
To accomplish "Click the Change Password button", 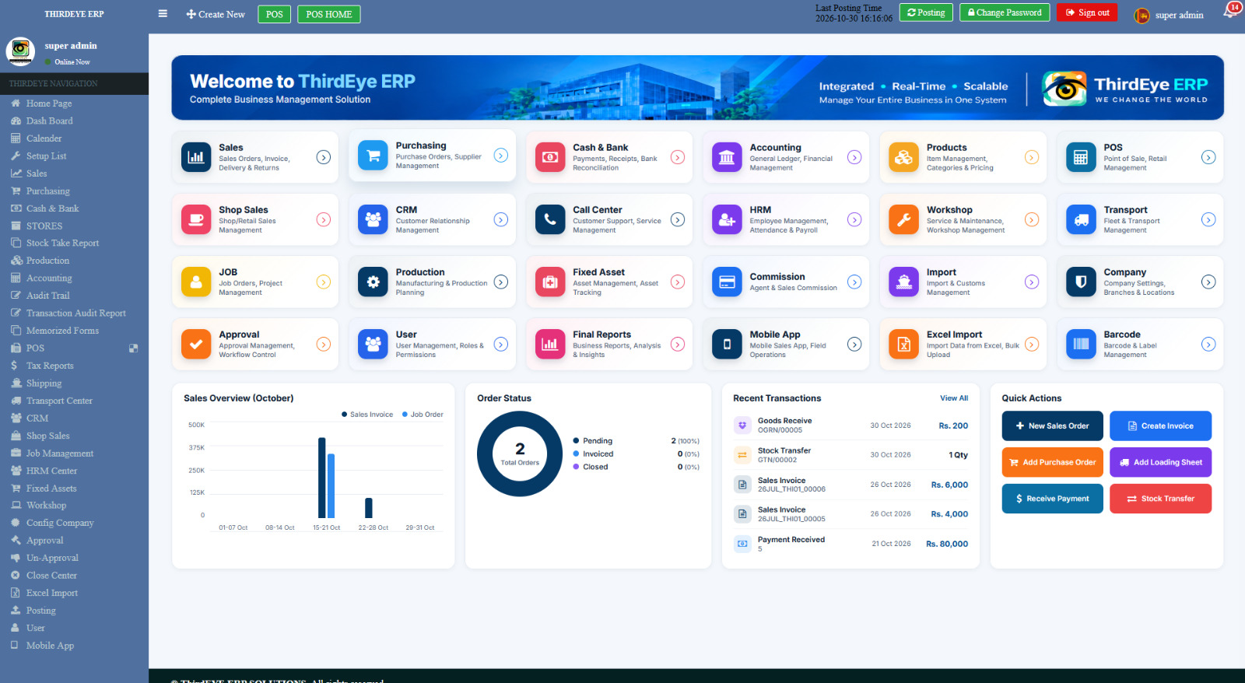I will (1005, 12).
